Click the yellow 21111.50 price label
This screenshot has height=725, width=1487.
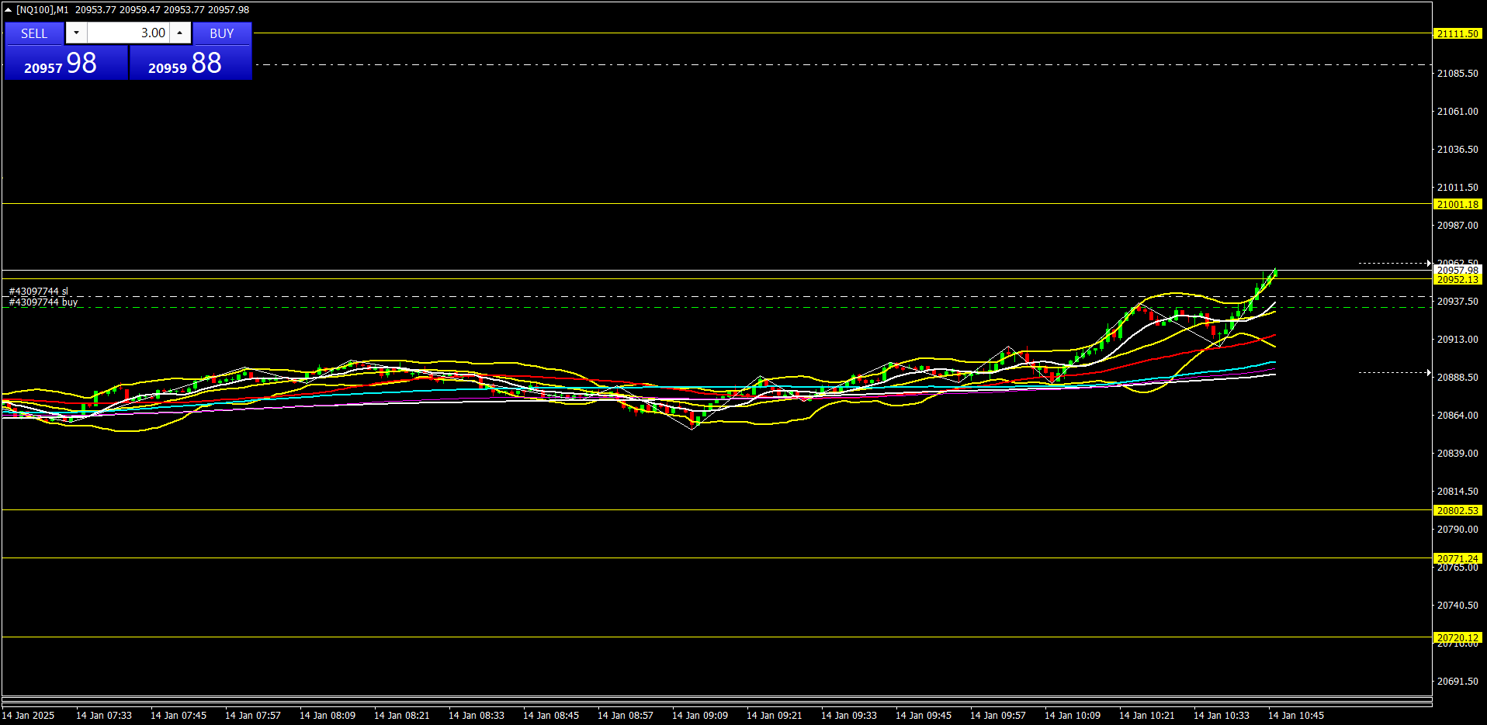click(1458, 34)
